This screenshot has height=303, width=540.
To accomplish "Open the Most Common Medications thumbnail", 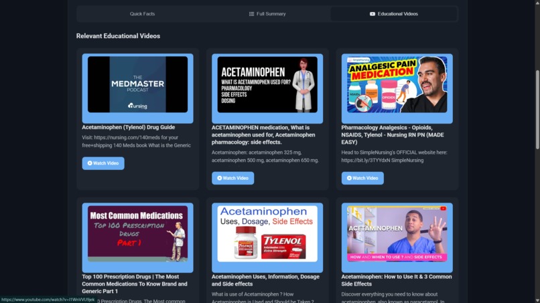I will [x=138, y=234].
